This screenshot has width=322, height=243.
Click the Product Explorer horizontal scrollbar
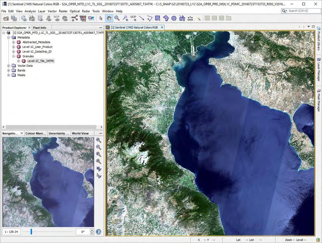[53, 127]
